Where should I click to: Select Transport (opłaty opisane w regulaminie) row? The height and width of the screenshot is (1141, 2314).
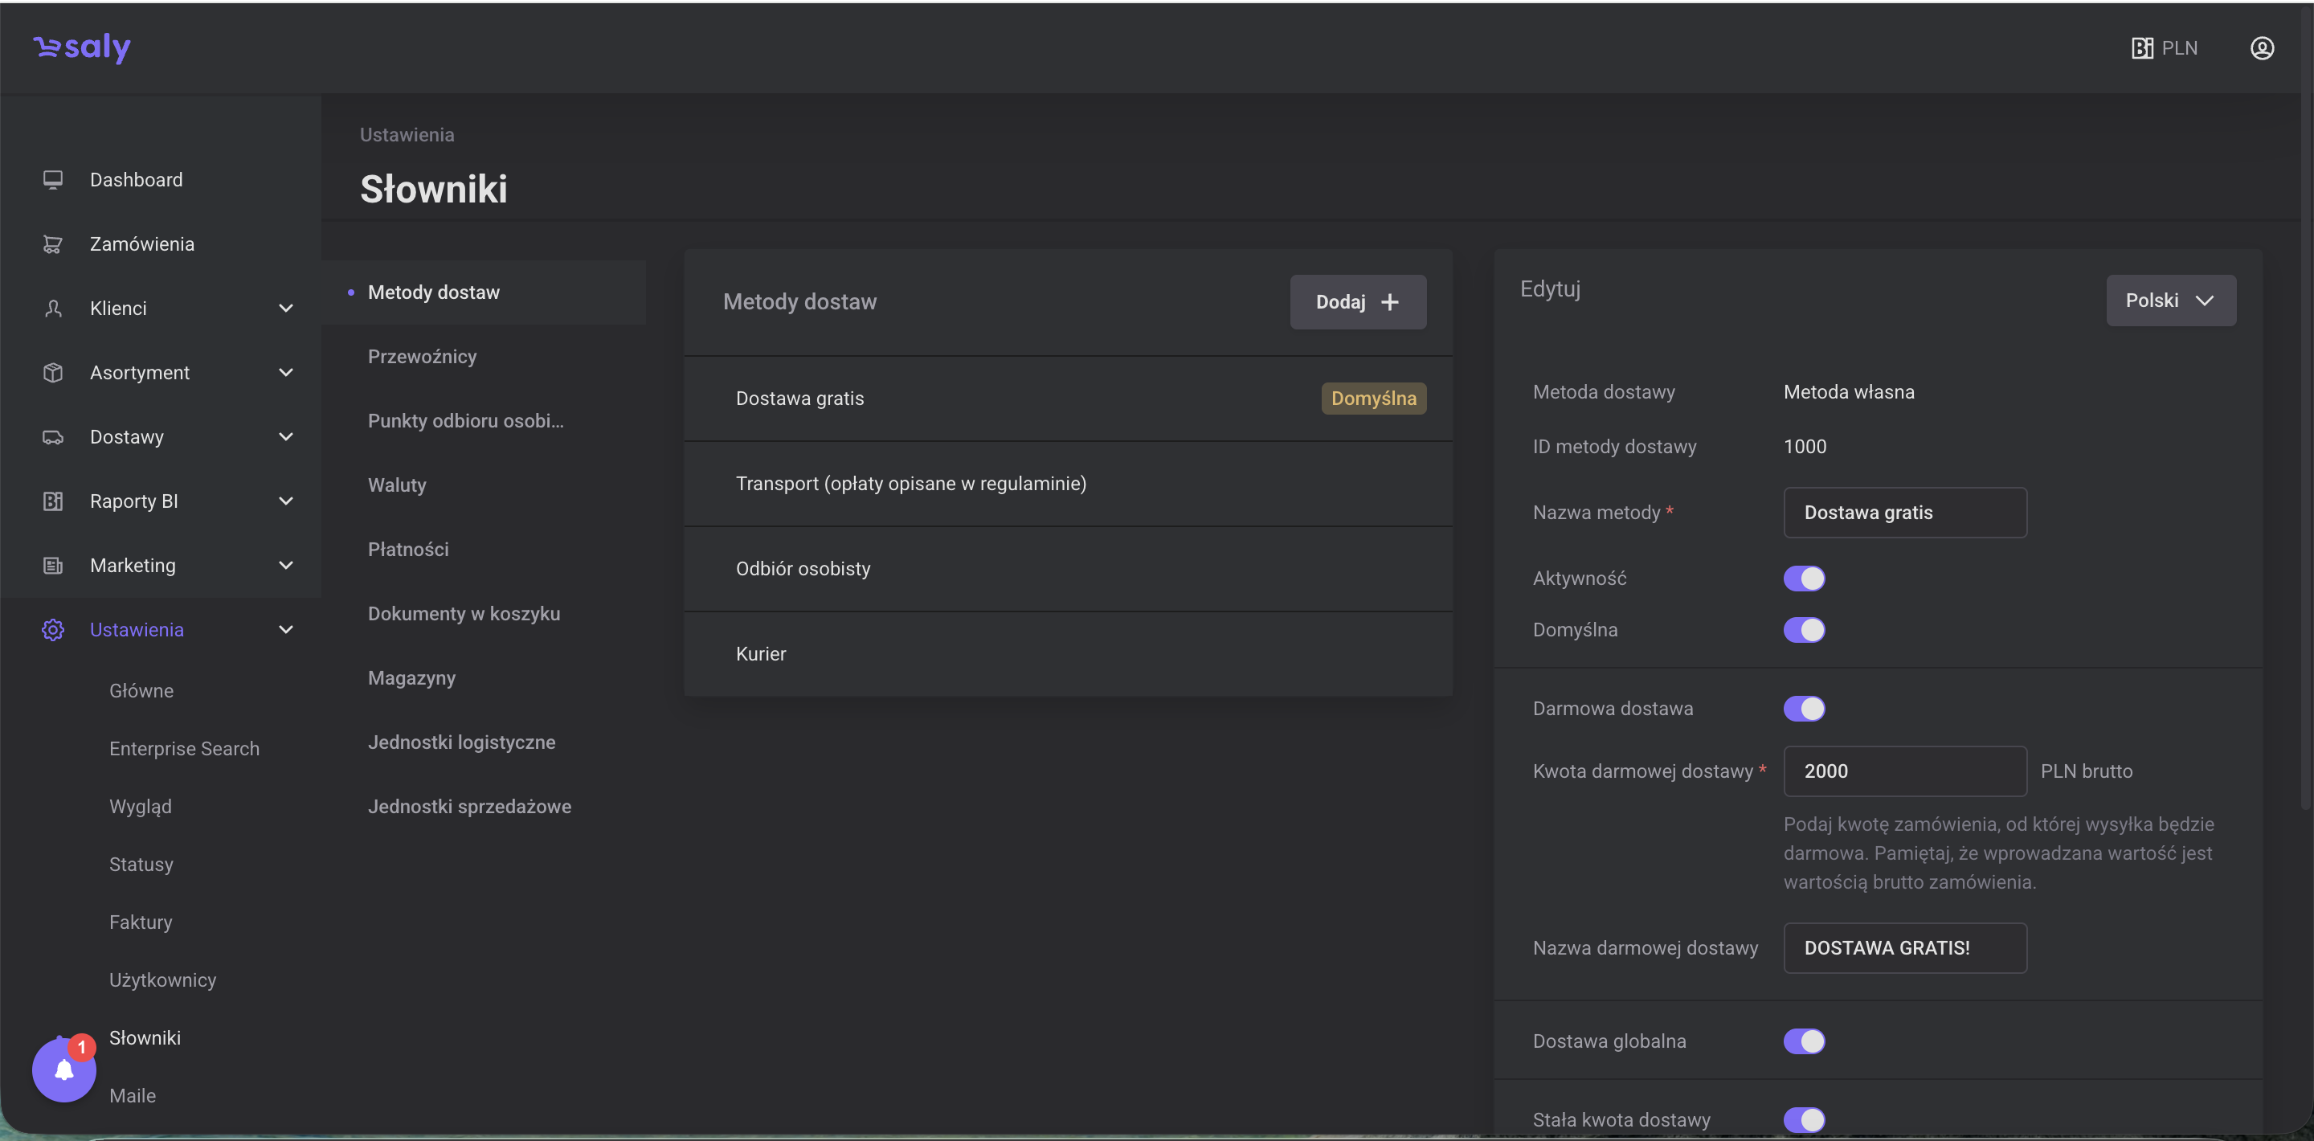pos(1067,484)
